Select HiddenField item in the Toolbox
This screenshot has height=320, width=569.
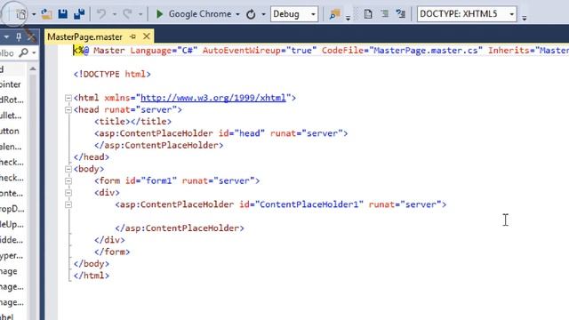click(x=12, y=240)
